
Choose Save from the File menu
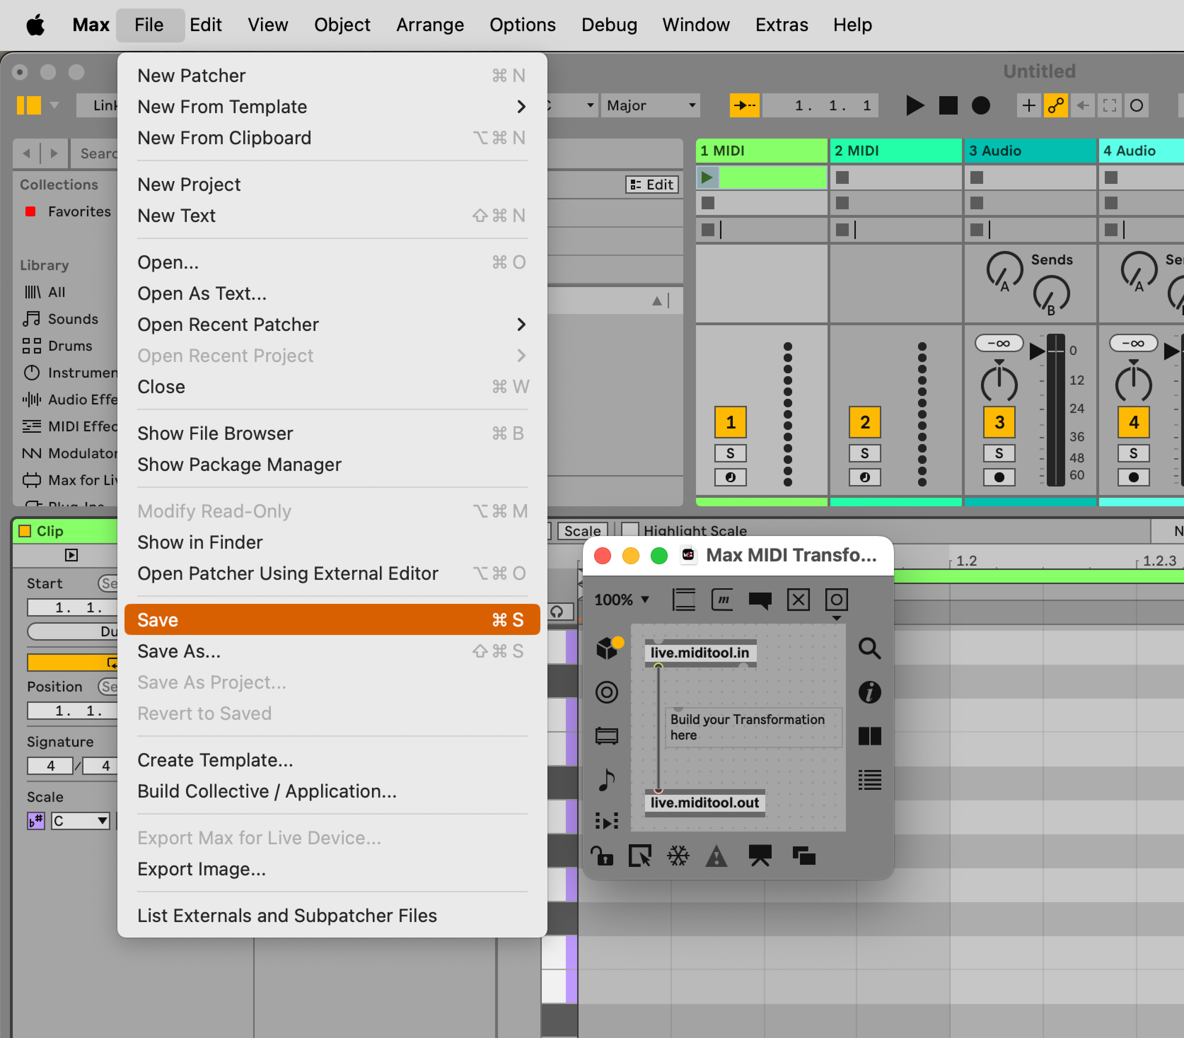point(332,620)
